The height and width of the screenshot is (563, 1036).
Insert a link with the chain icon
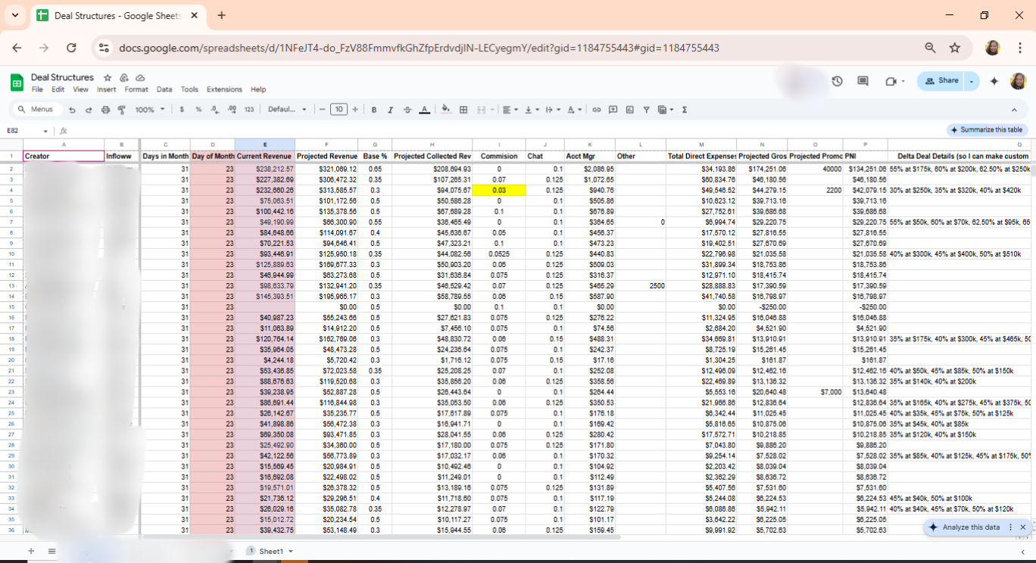tap(597, 110)
